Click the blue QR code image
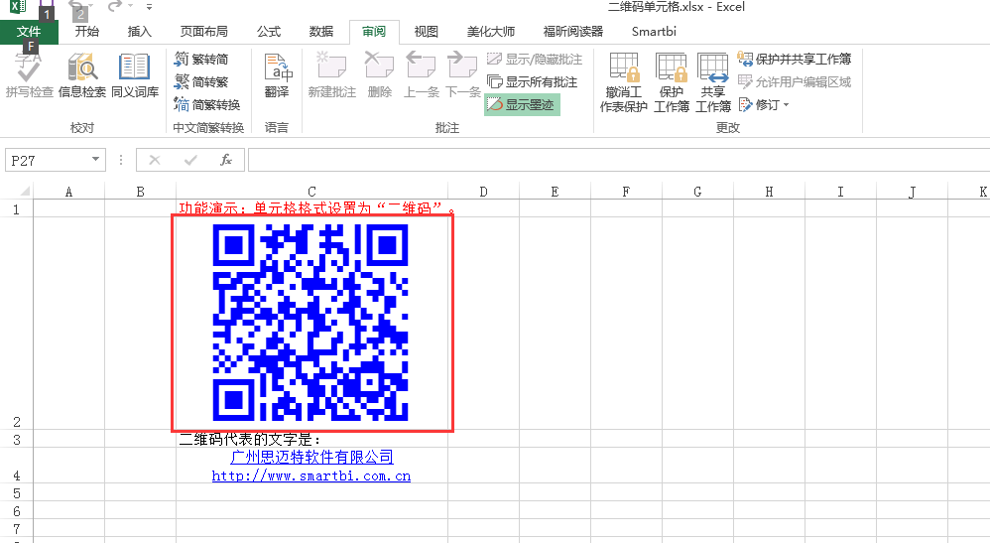The image size is (990, 543). click(x=310, y=323)
